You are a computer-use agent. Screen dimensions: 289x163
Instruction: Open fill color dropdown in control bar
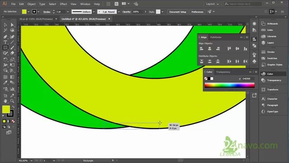tap(28, 12)
